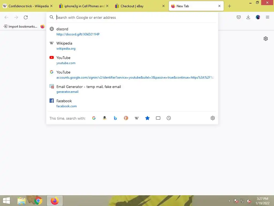This screenshot has height=206, width=274.
Task: Close the iphone3g eBay tab
Action: pyautogui.click(x=107, y=6)
